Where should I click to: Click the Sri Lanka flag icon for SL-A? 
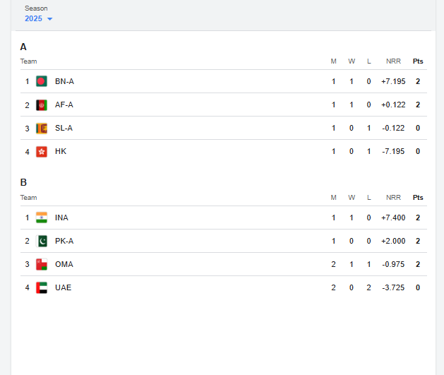coord(42,128)
